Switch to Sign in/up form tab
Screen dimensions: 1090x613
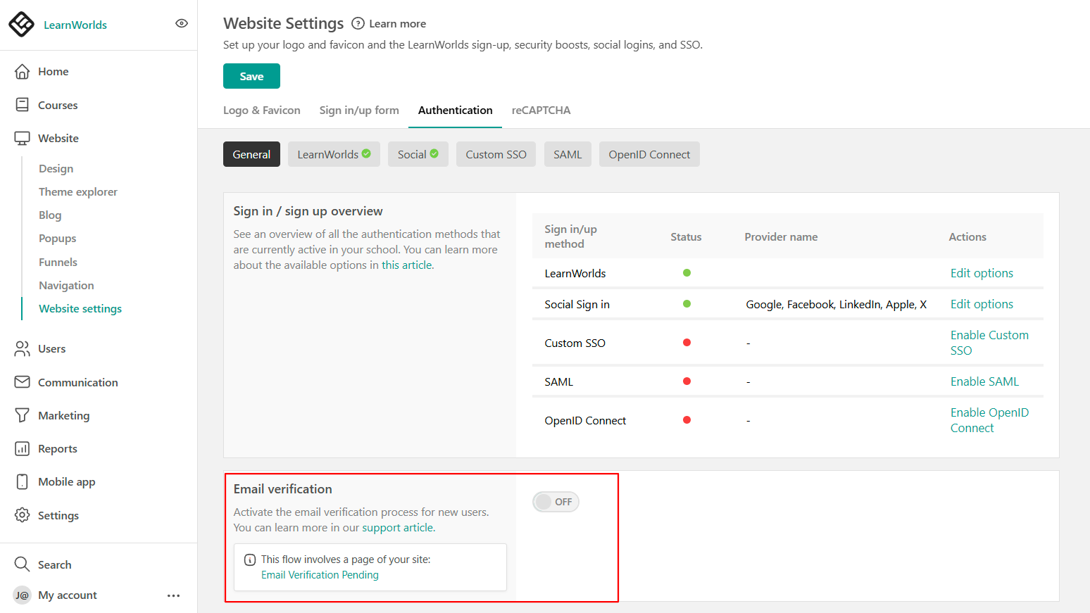click(359, 110)
